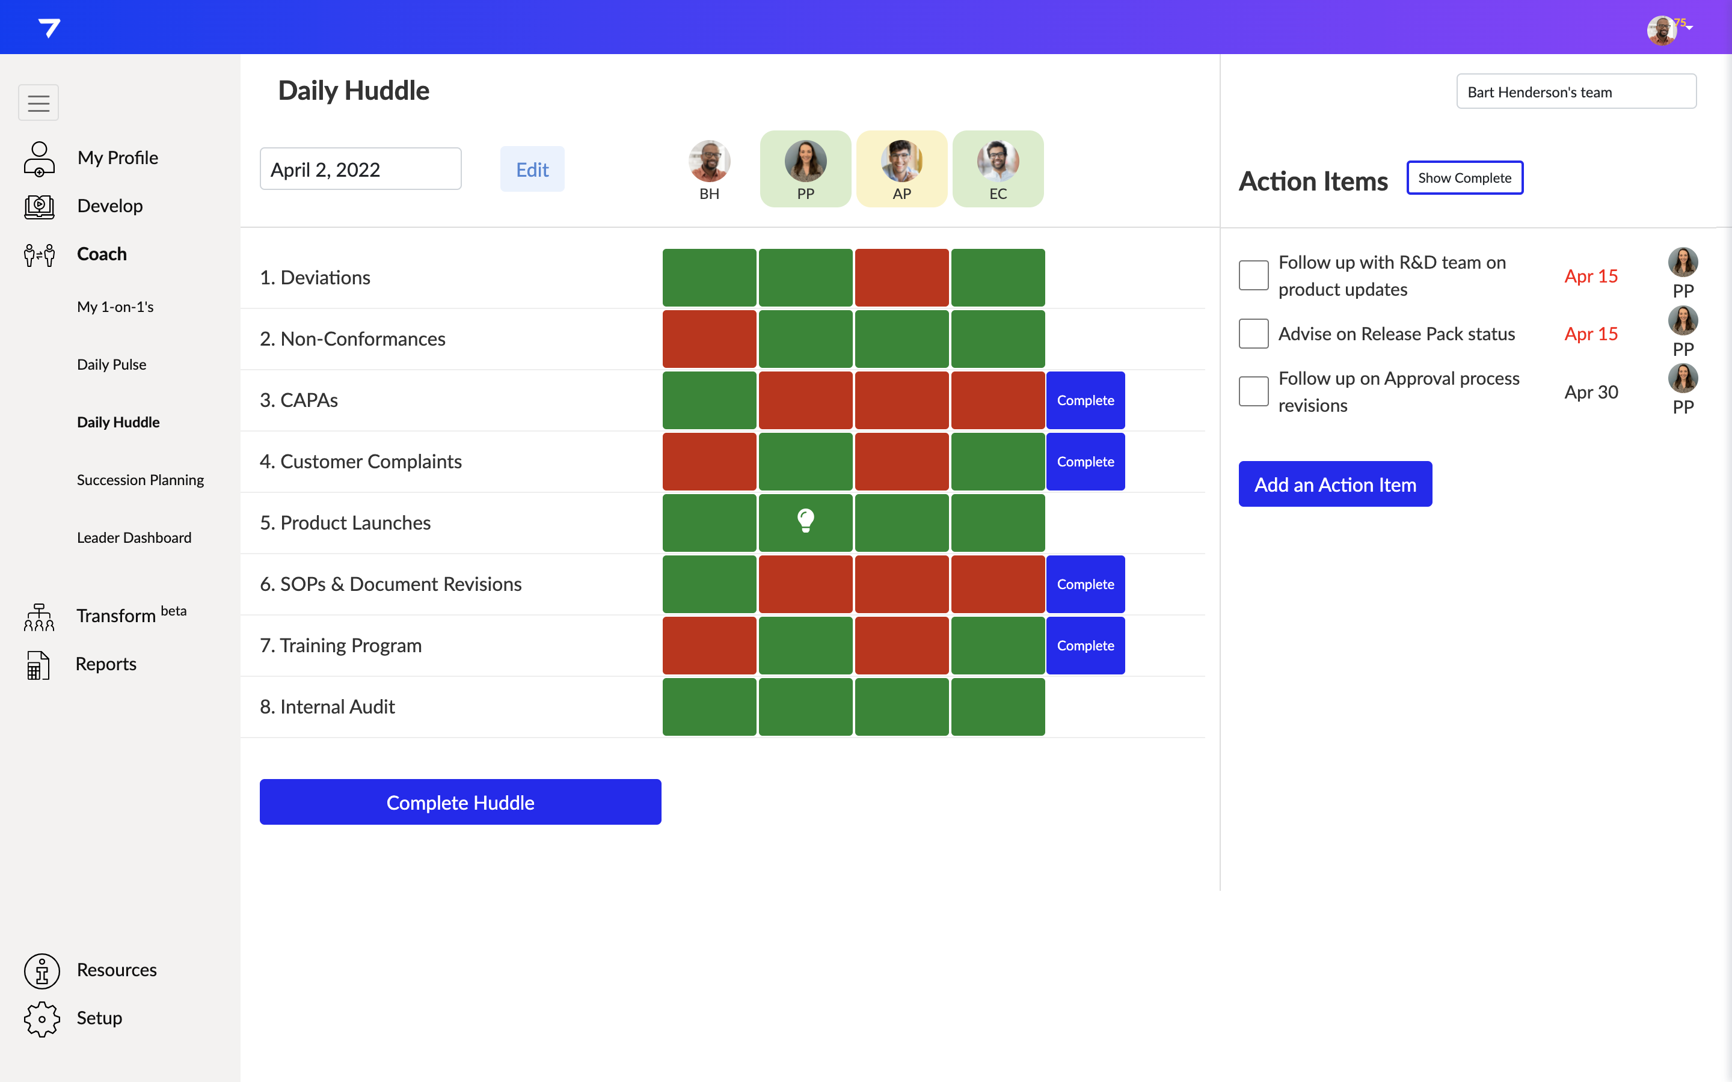Open the user avatar dropdown arrow
This screenshot has height=1082, width=1732.
pyautogui.click(x=1690, y=28)
